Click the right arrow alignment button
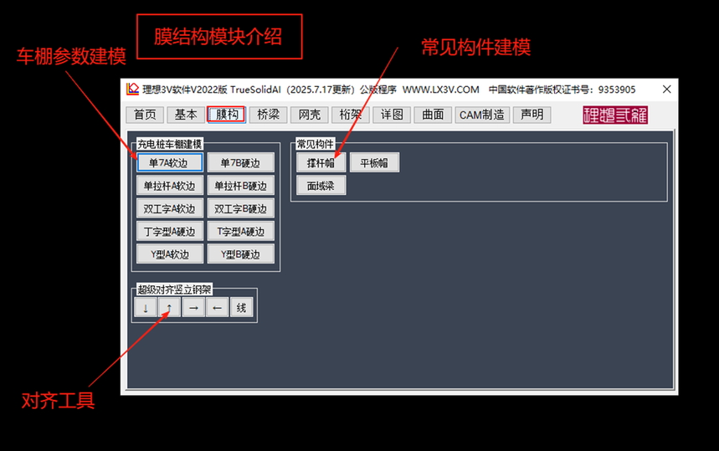 point(193,308)
